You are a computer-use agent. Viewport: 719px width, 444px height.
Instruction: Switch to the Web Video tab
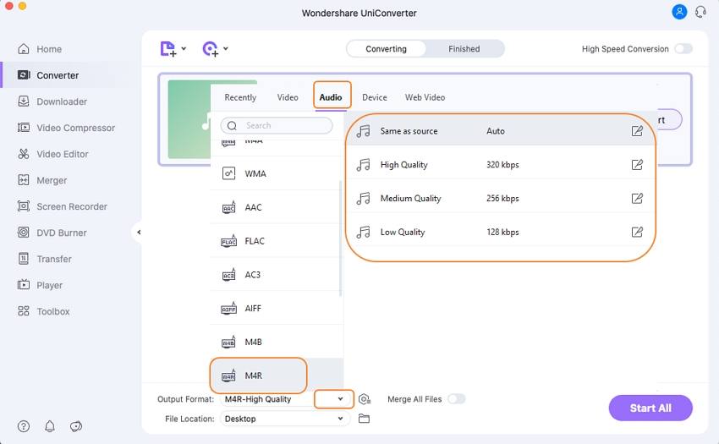click(x=425, y=97)
